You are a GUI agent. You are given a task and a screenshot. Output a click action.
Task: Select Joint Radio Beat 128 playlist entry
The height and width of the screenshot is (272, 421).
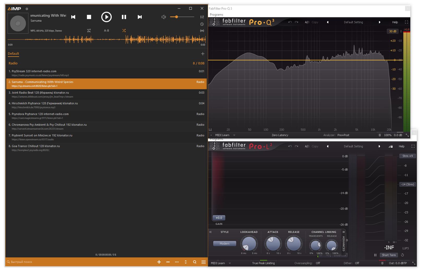tap(106, 94)
